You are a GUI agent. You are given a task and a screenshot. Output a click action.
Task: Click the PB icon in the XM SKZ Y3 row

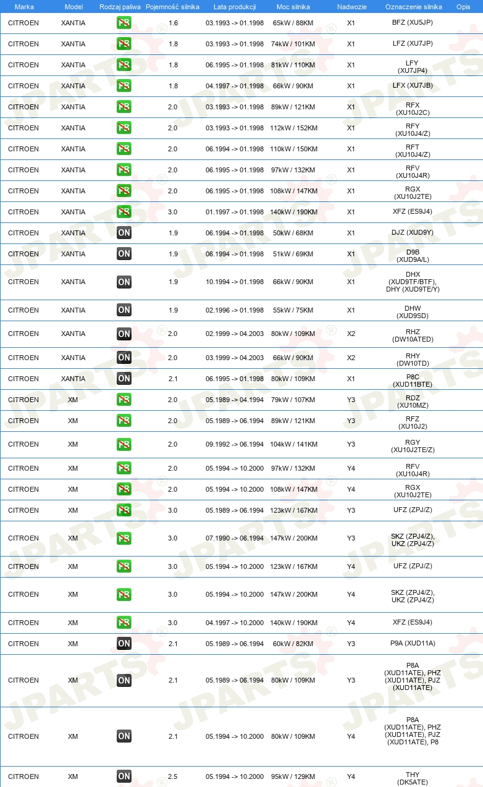[x=124, y=539]
